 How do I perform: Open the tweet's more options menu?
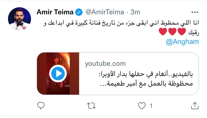click(195, 12)
